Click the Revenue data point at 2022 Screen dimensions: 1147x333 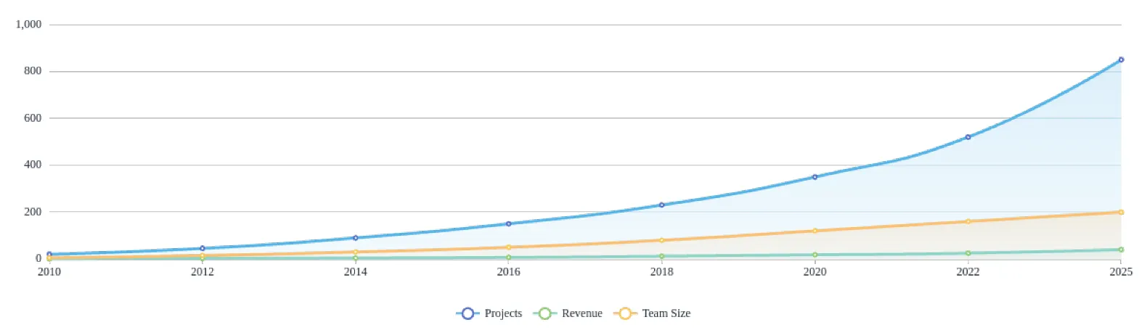tap(968, 253)
